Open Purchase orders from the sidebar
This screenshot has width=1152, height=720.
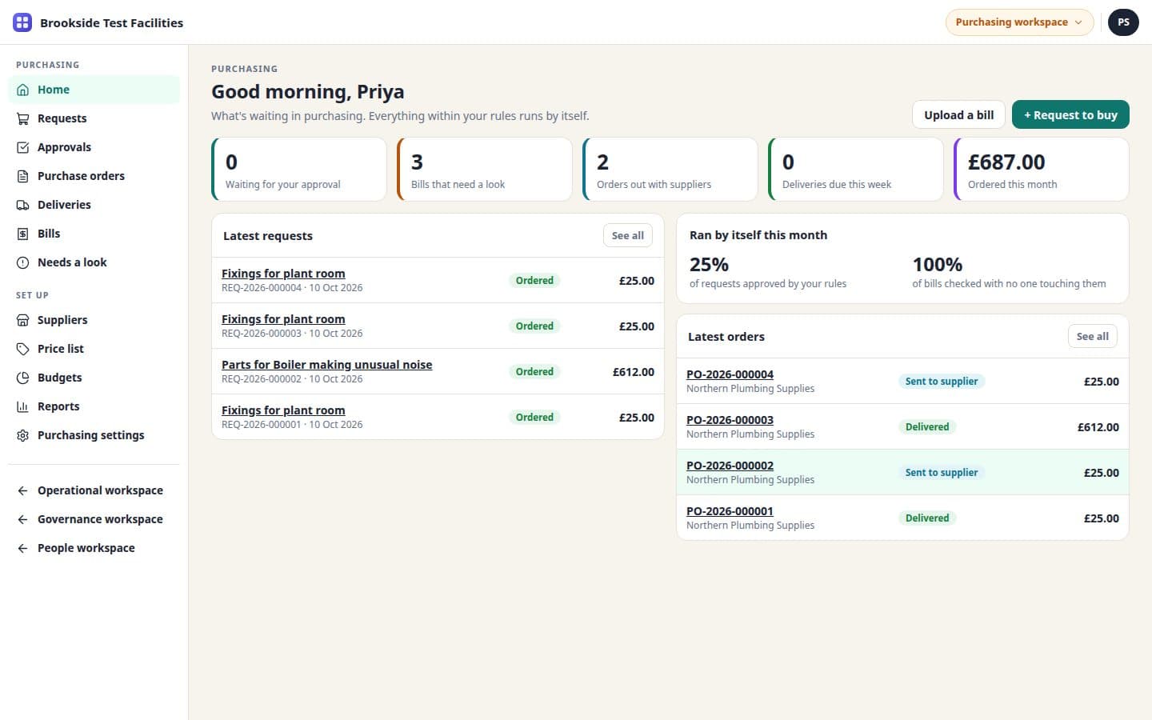coord(94,176)
